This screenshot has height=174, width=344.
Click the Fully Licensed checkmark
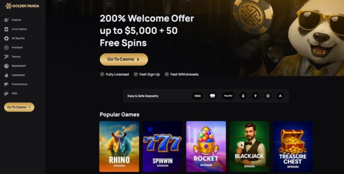(102, 74)
